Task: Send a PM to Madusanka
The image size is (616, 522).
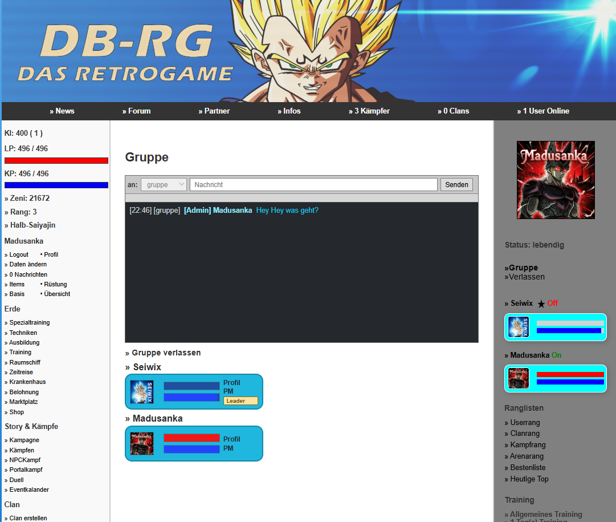Action: 229,448
